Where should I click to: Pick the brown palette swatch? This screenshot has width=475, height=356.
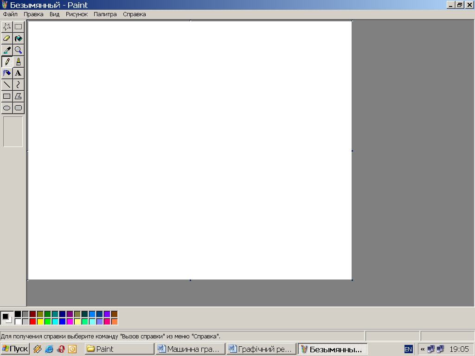point(114,314)
